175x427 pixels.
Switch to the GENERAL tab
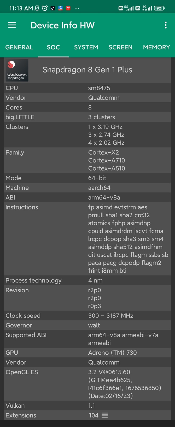(19, 47)
